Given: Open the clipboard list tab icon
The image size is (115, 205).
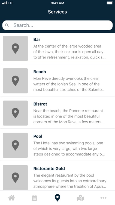Looking at the screenshot, I should tap(34, 198).
